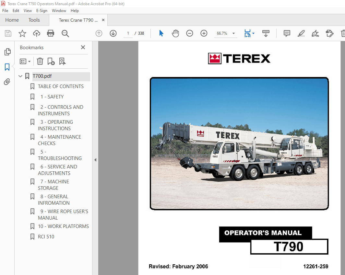
Task: Toggle the Bookmarks sidebar panel
Action: (7, 67)
